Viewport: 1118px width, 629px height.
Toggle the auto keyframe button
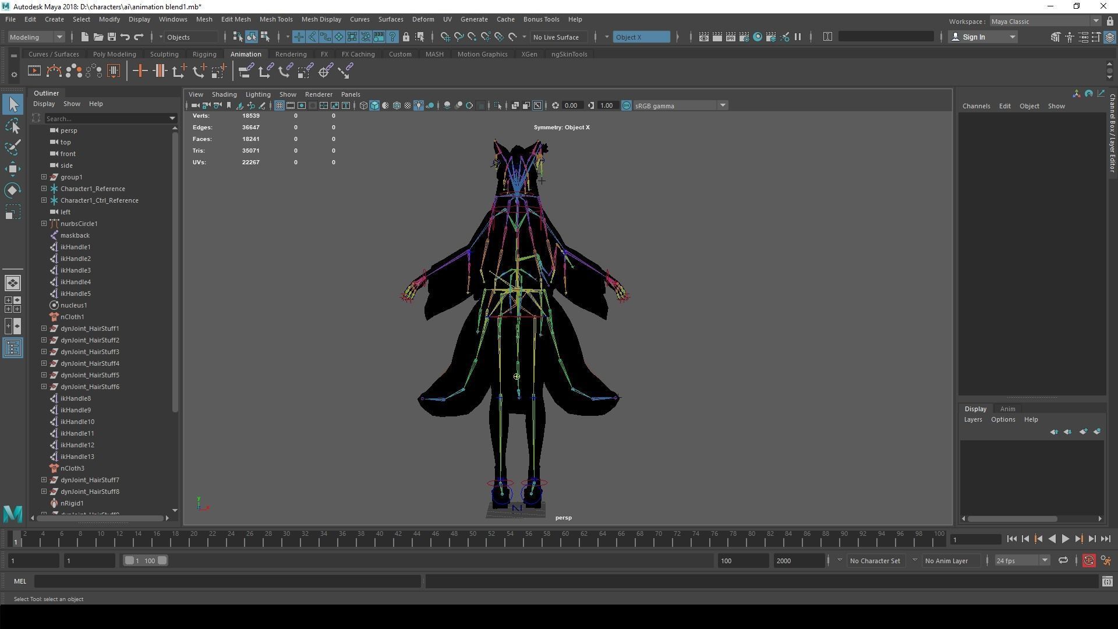pyautogui.click(x=1088, y=560)
